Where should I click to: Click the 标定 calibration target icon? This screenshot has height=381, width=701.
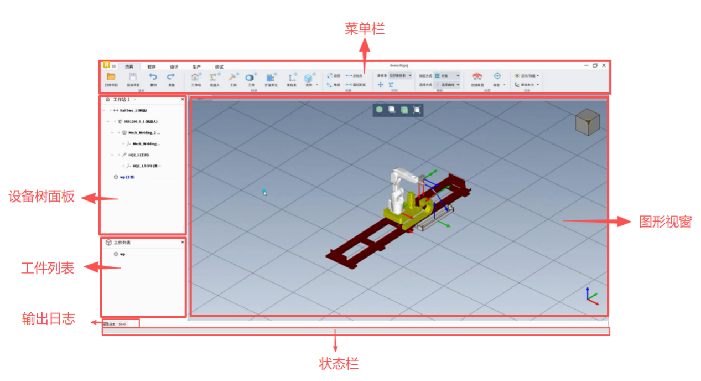pos(497,76)
